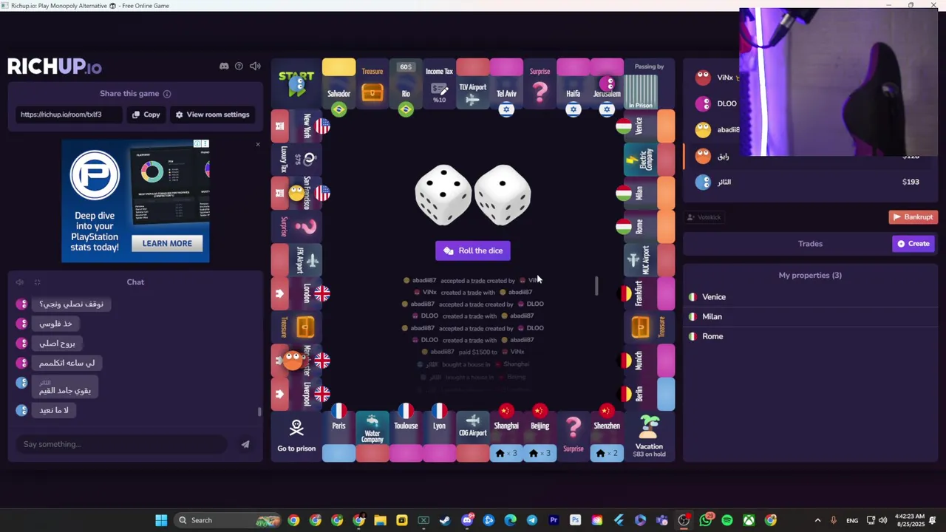
Task: Open Windows Start menu
Action: [161, 520]
